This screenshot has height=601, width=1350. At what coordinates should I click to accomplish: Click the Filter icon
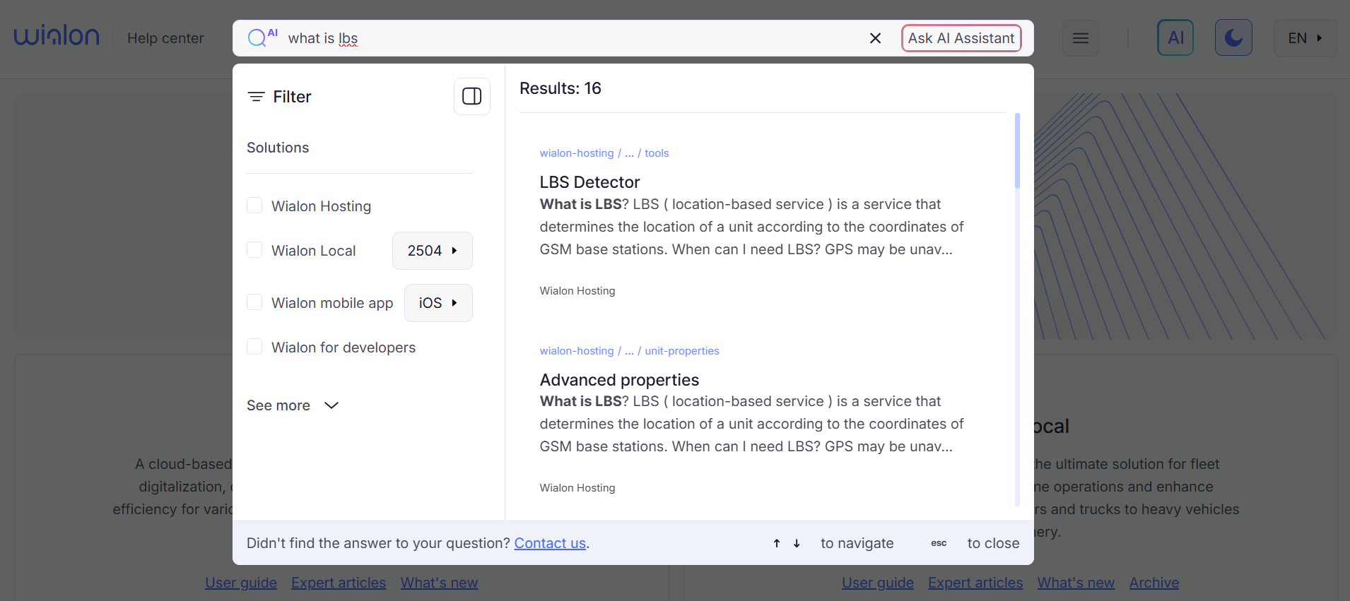(x=256, y=97)
